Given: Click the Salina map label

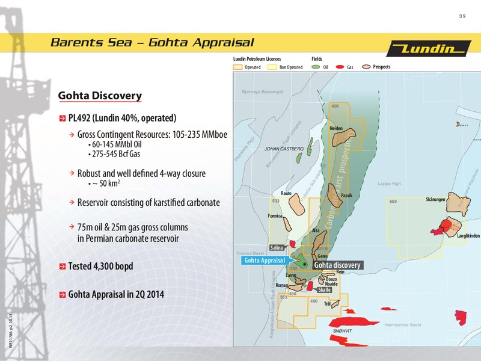Looking at the screenshot, I should (277, 248).
